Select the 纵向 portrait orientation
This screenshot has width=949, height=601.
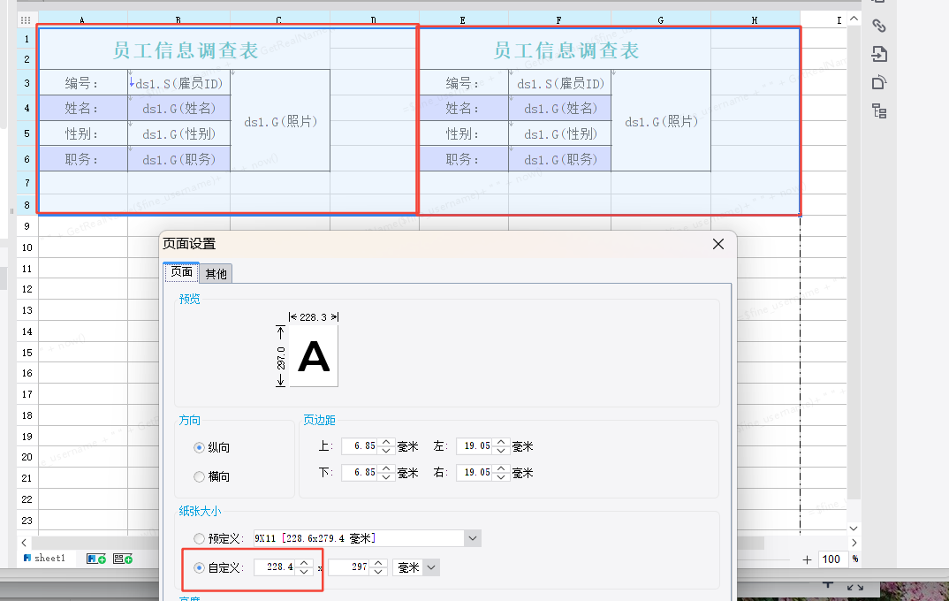click(x=199, y=448)
